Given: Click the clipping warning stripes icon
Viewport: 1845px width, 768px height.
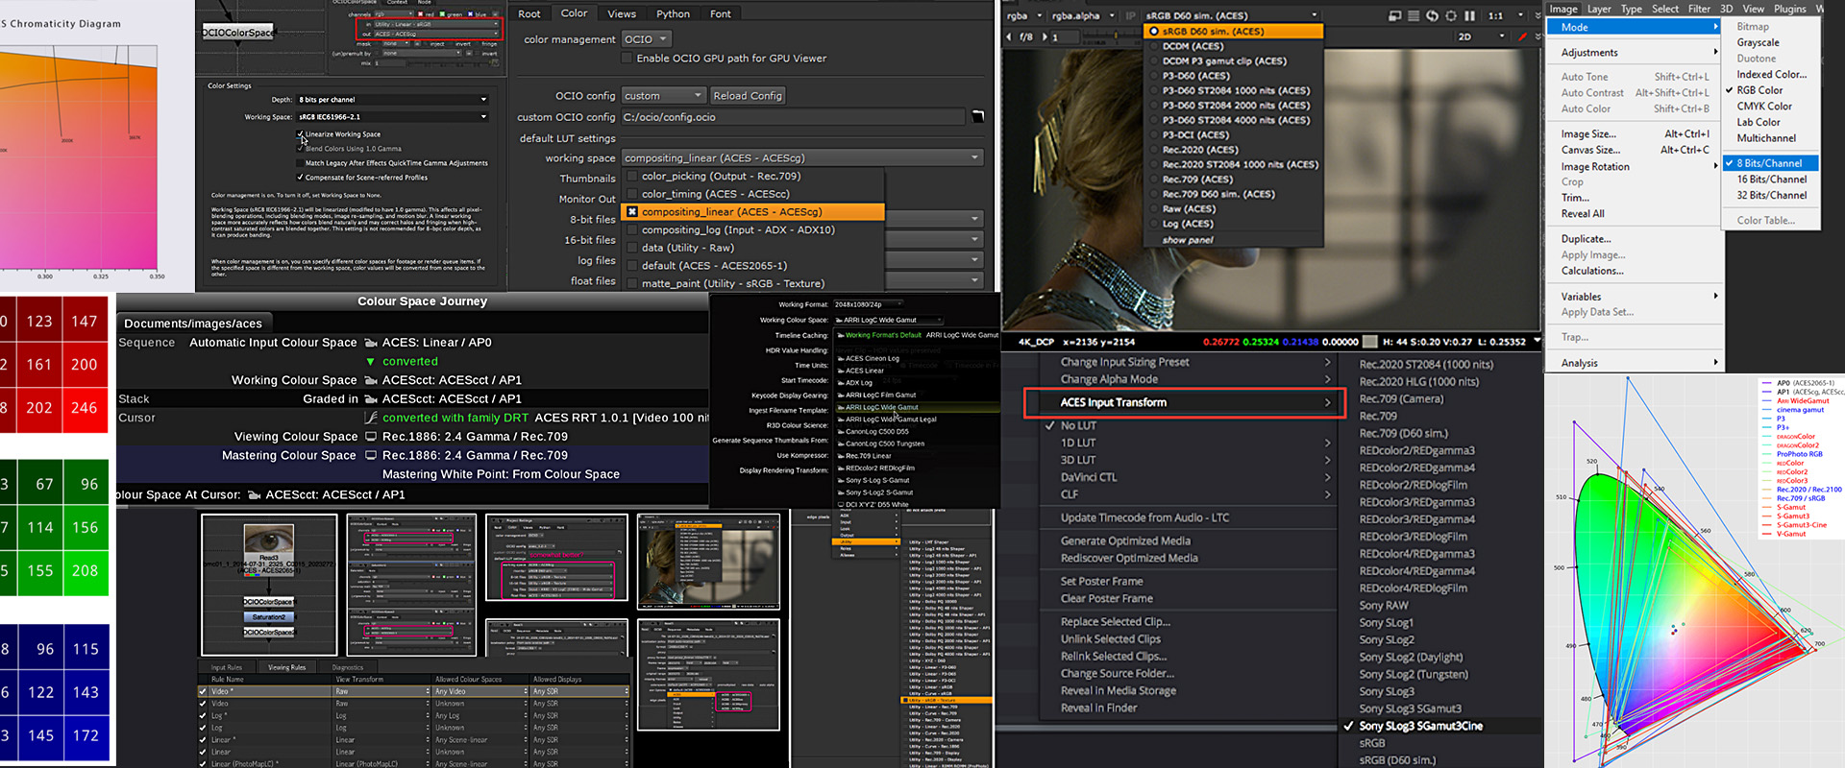Looking at the screenshot, I should (1414, 15).
